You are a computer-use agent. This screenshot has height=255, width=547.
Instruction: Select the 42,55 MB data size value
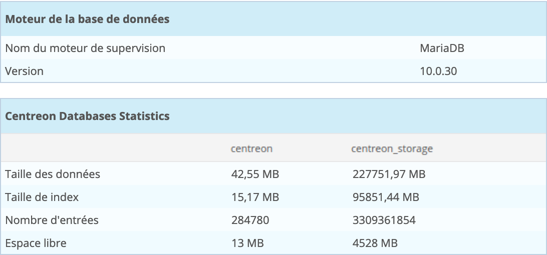click(x=255, y=174)
